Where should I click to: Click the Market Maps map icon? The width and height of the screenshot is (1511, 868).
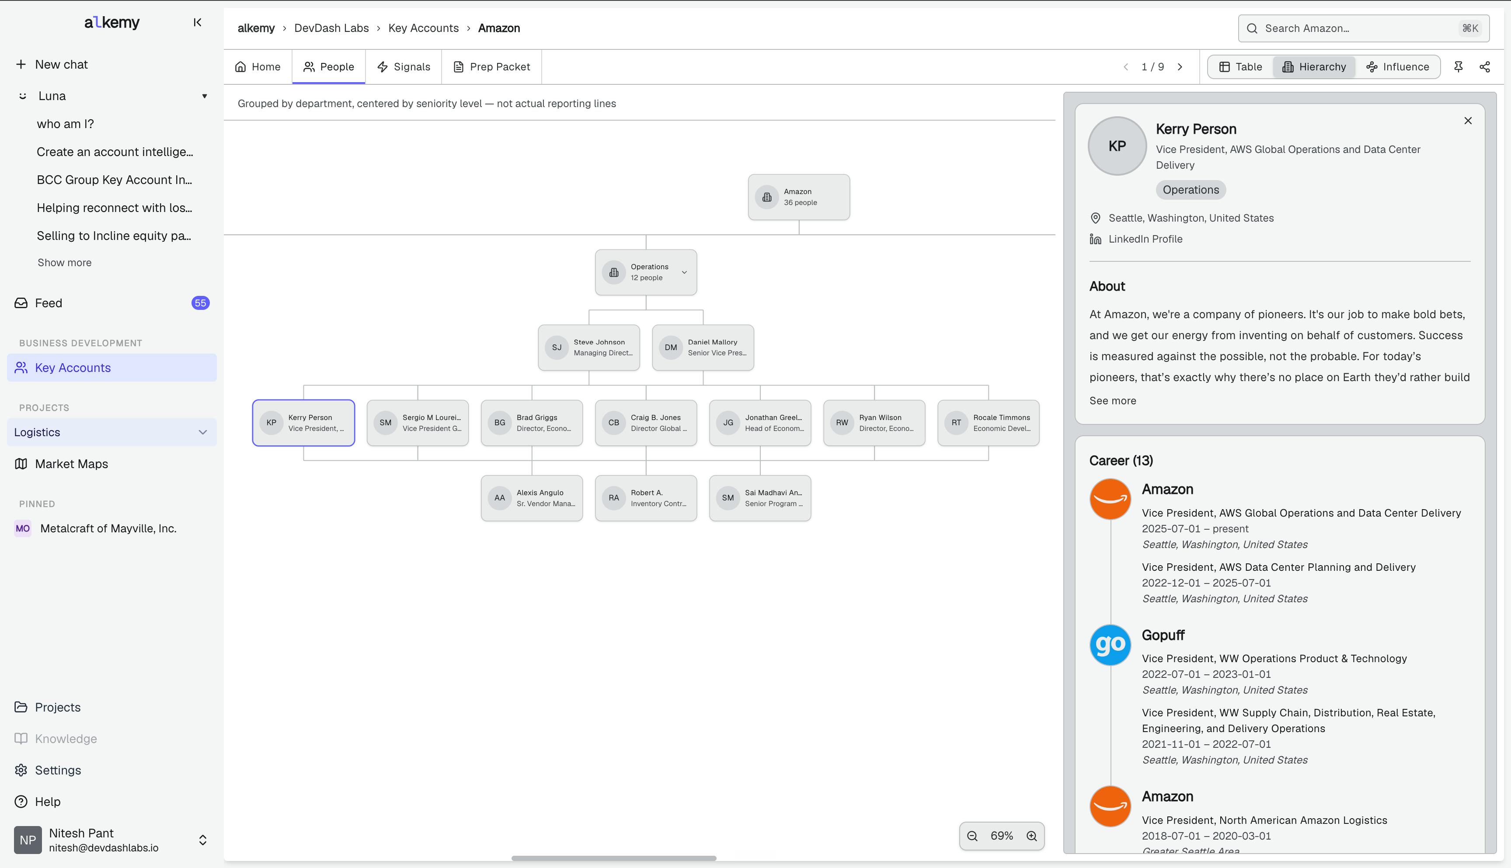(21, 464)
